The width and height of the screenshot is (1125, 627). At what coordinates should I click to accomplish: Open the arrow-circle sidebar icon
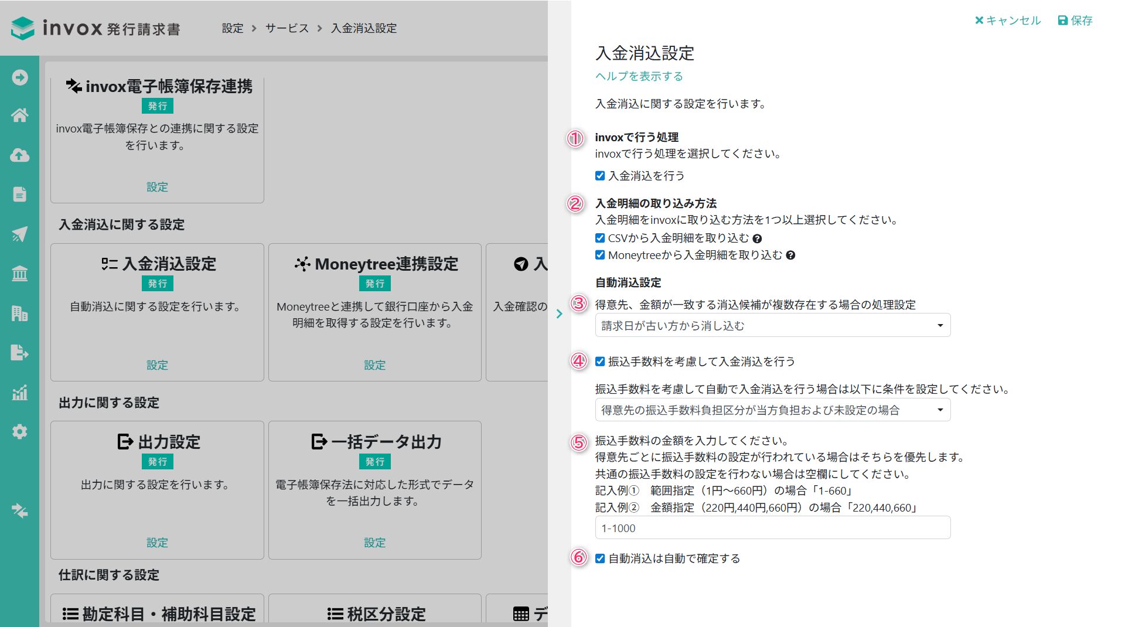coord(20,77)
